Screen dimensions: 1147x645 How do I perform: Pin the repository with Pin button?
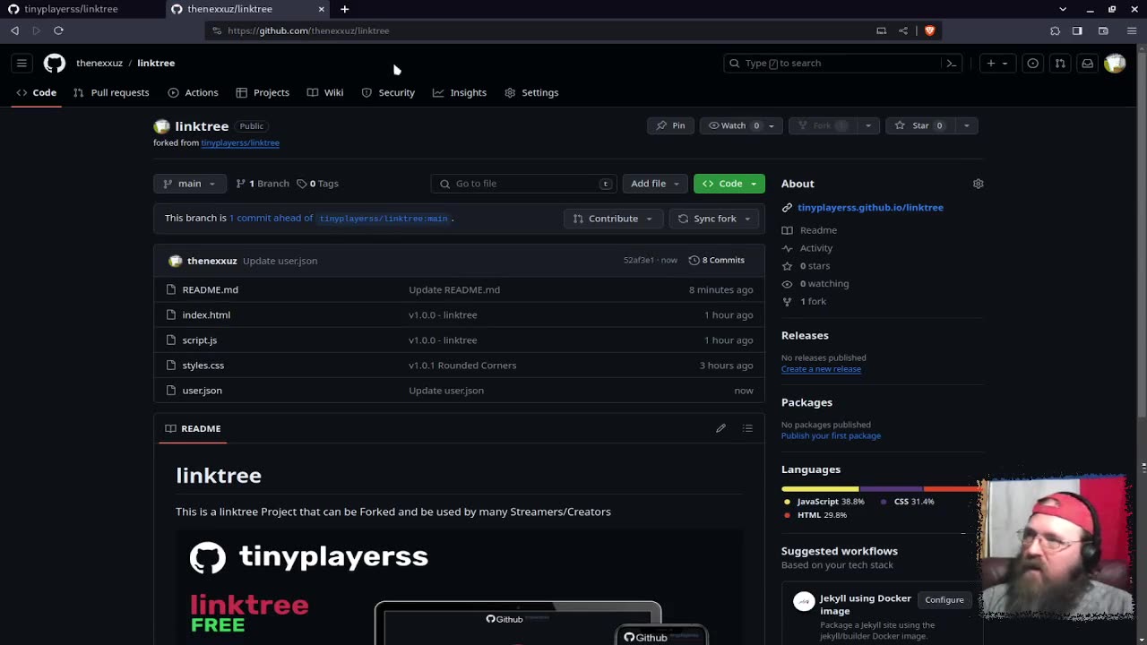670,125
